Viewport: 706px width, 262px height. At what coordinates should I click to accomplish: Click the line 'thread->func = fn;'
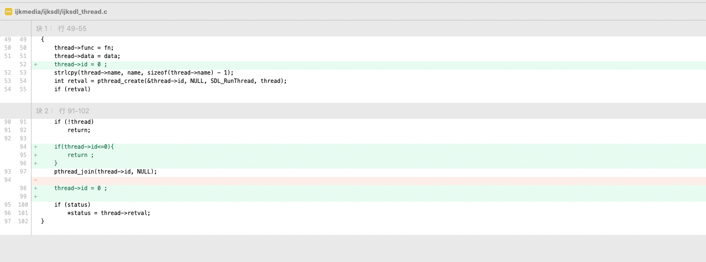coord(83,48)
